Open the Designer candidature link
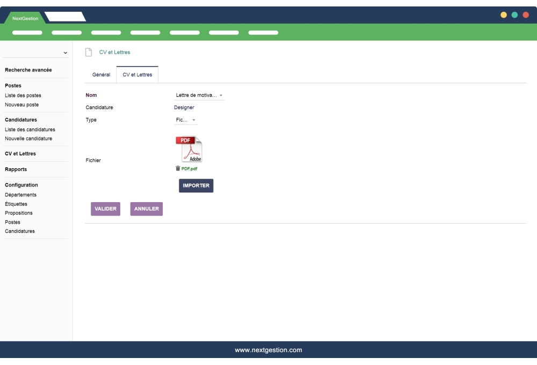This screenshot has width=537, height=365. tap(184, 108)
